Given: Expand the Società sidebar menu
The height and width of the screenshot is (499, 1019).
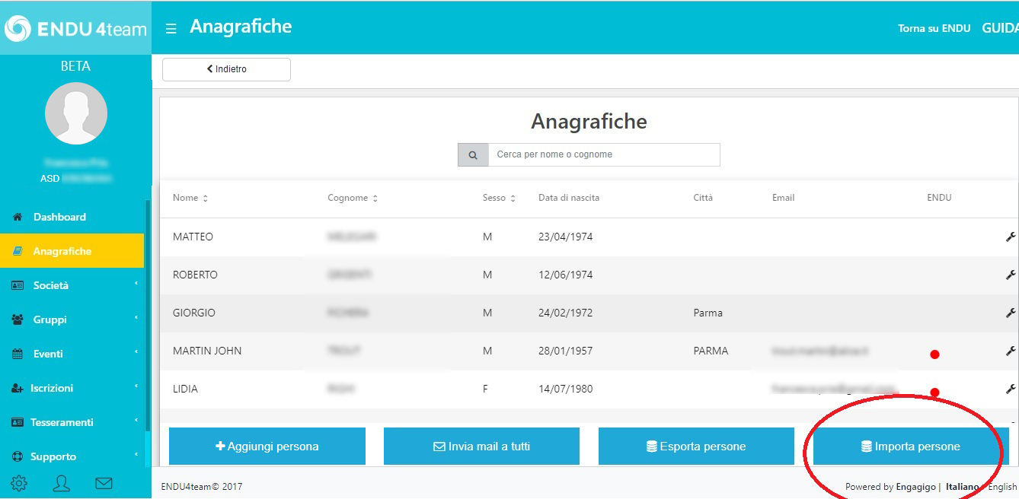Looking at the screenshot, I should pyautogui.click(x=72, y=285).
